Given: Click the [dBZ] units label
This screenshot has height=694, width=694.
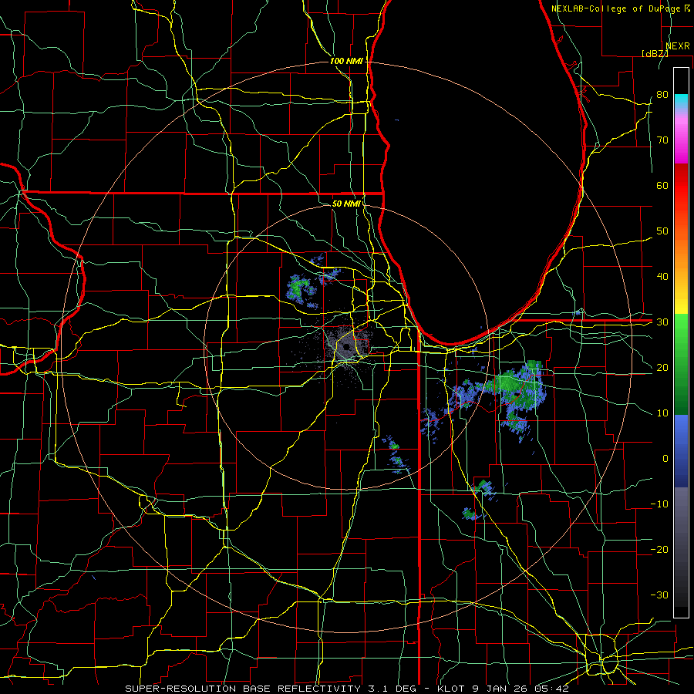Looking at the screenshot, I should pos(655,53).
